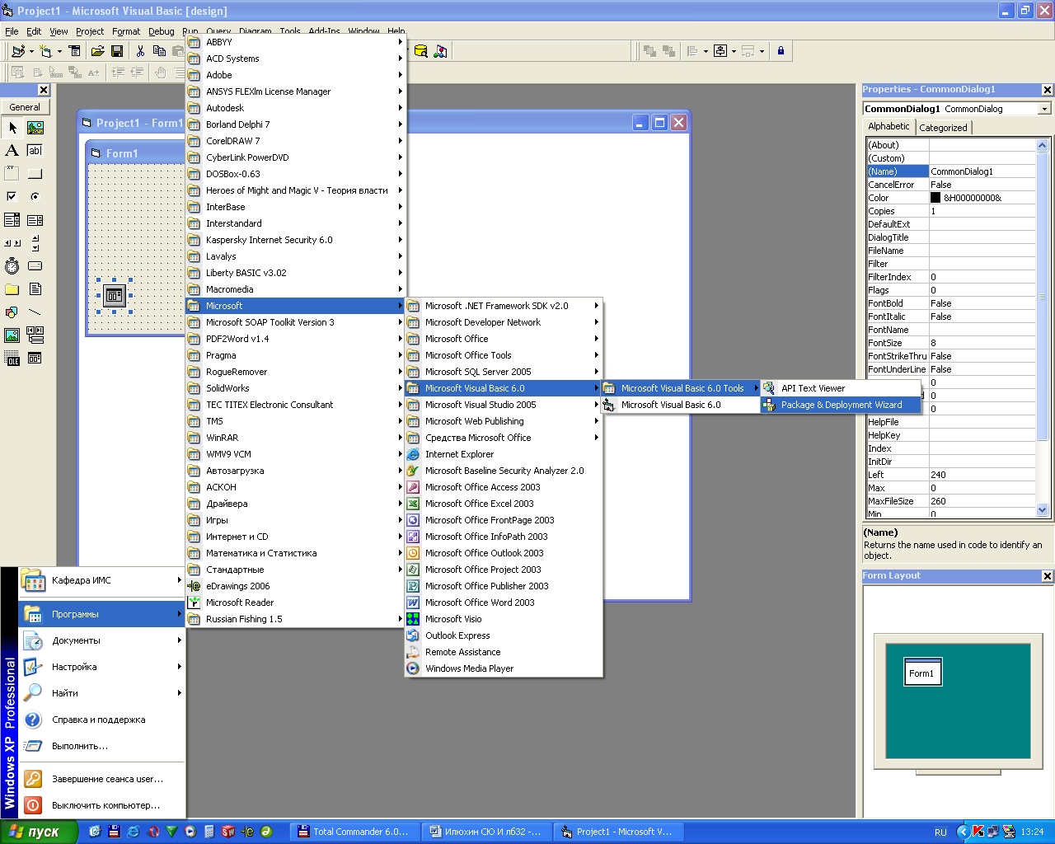The height and width of the screenshot is (844, 1055).
Task: Select the (Name) property value field
Action: point(982,171)
